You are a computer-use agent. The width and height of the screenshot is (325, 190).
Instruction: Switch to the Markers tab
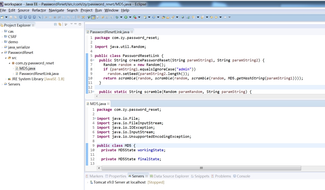click(x=94, y=176)
